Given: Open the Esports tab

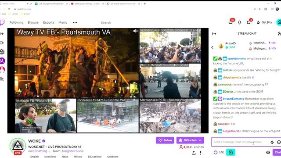Looking at the screenshot, I should 48,22.
